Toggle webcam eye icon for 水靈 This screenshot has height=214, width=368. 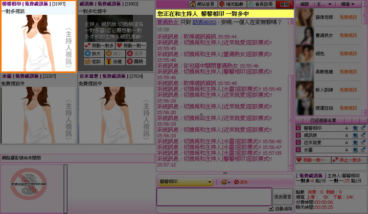(354, 150)
